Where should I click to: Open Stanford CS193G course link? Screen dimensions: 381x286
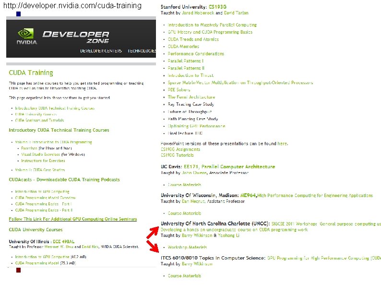pyautogui.click(x=217, y=7)
